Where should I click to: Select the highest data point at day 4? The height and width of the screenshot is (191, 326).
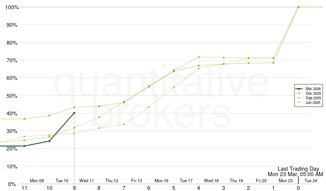point(199,57)
